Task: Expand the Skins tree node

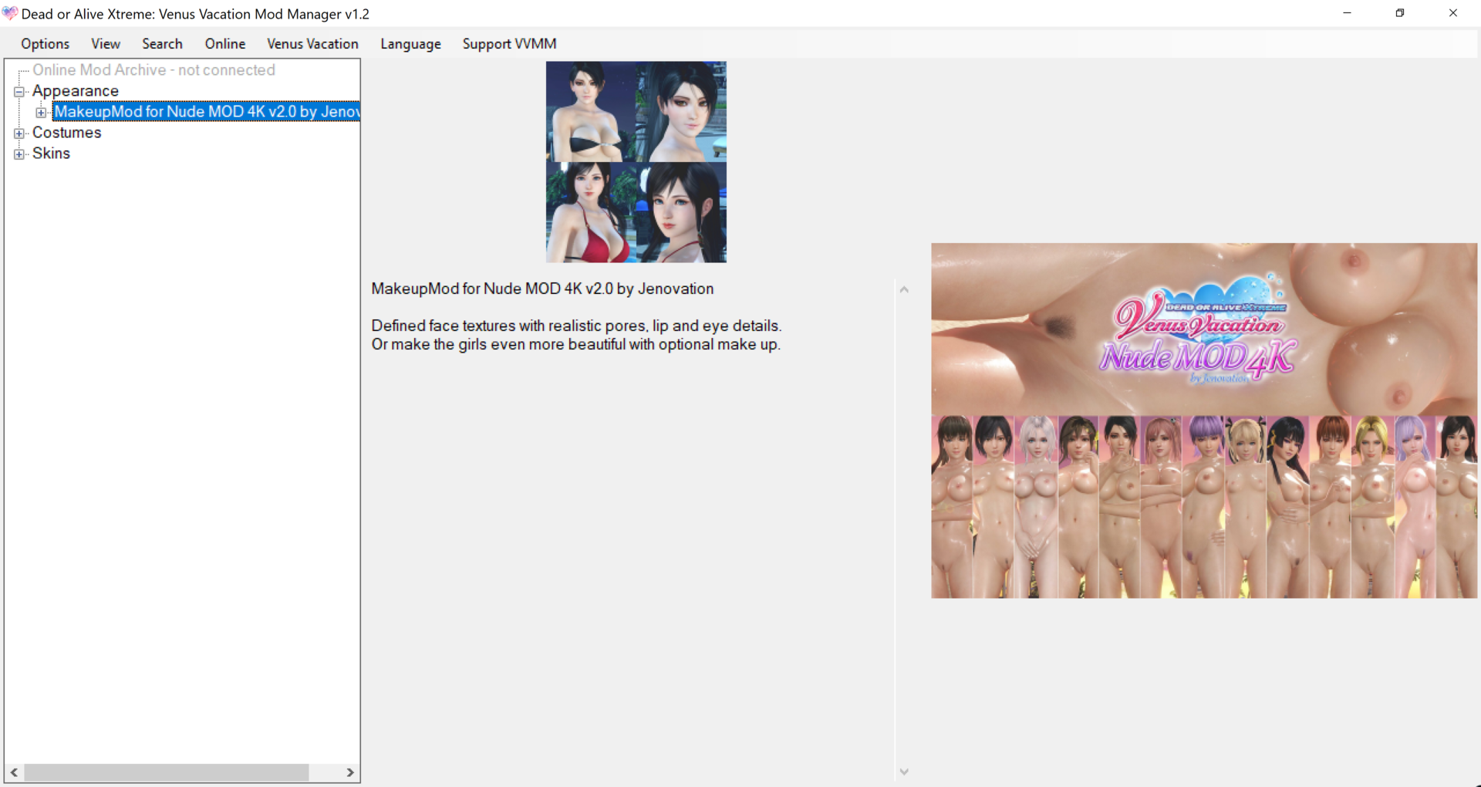Action: 19,154
